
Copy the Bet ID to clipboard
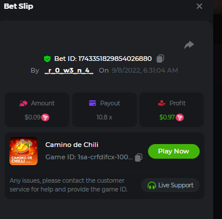[160, 59]
